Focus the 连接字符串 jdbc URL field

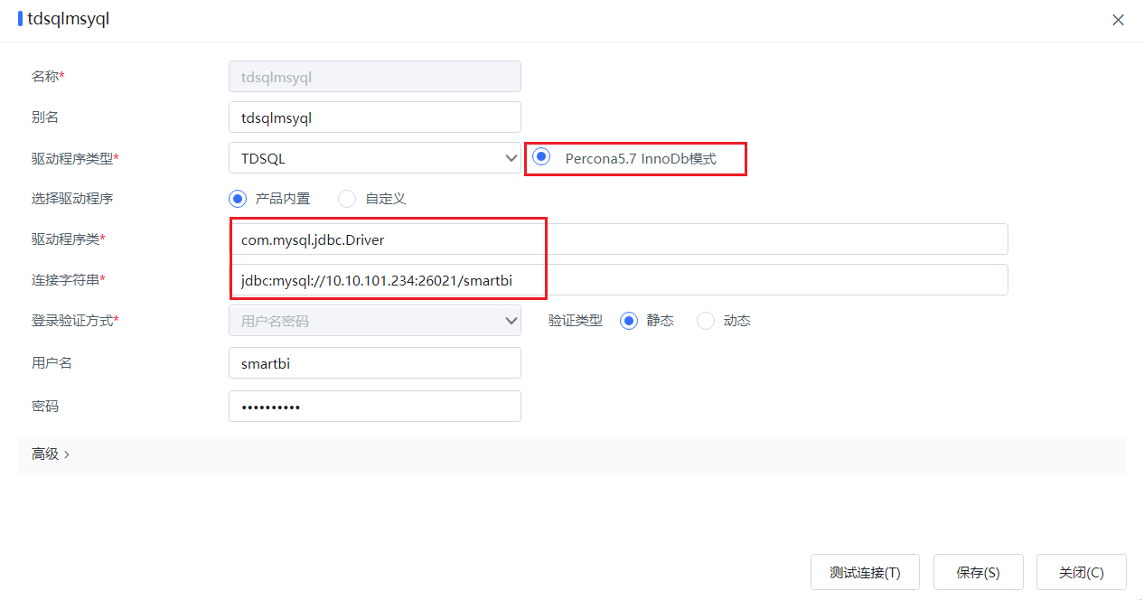tap(618, 280)
